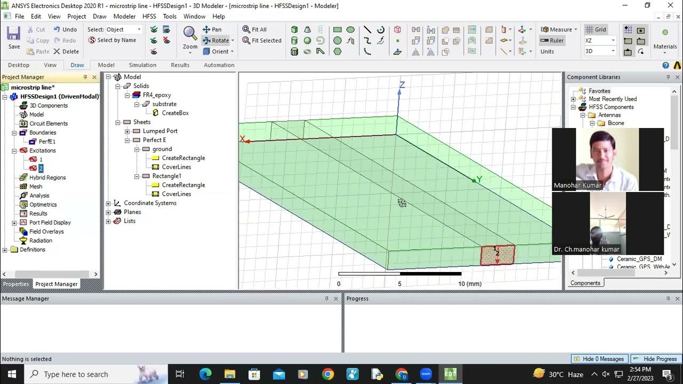This screenshot has width=683, height=384.
Task: Open Google Chrome from taskbar
Action: tap(328, 374)
